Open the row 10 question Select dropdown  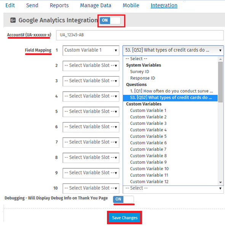tap(173, 189)
